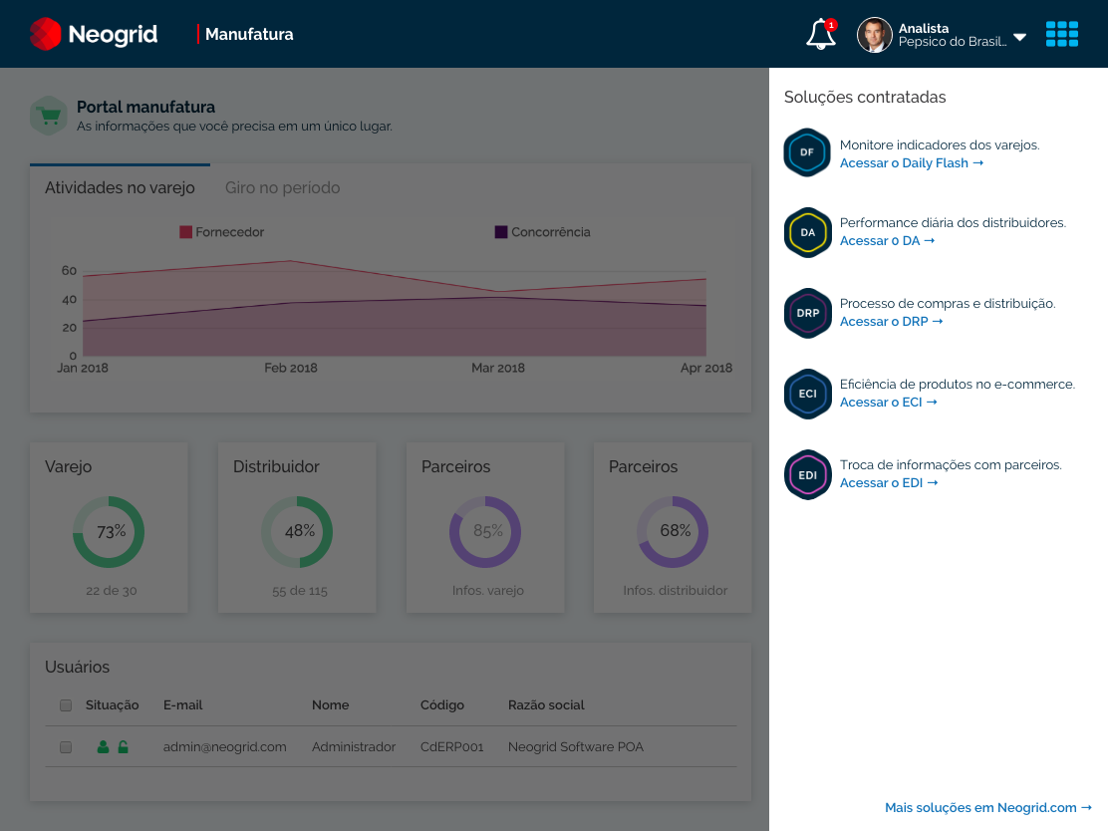
Task: Switch to Giro no período tab
Action: (x=283, y=188)
